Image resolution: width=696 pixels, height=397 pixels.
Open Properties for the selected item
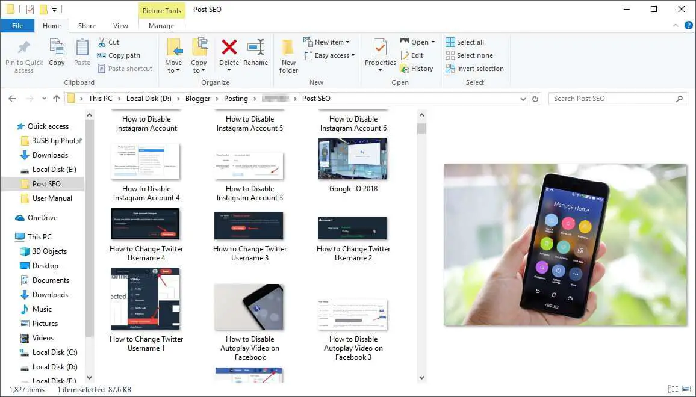click(x=379, y=54)
